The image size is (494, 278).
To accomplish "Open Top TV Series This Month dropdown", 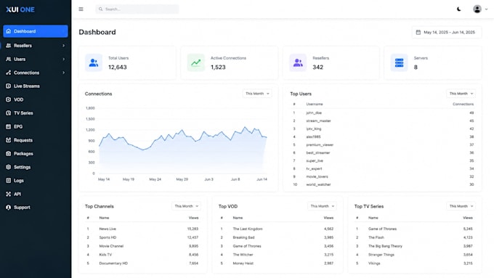I will (461, 206).
